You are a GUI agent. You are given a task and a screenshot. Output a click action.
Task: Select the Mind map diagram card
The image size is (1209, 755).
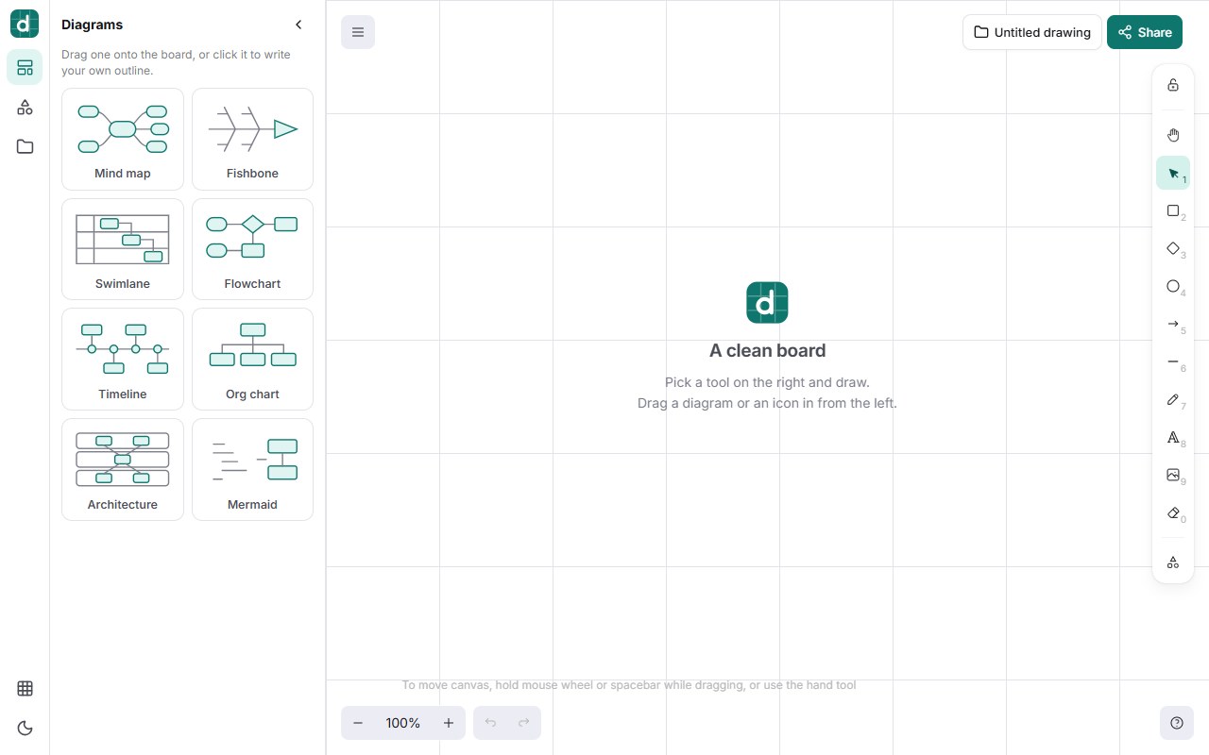(123, 139)
